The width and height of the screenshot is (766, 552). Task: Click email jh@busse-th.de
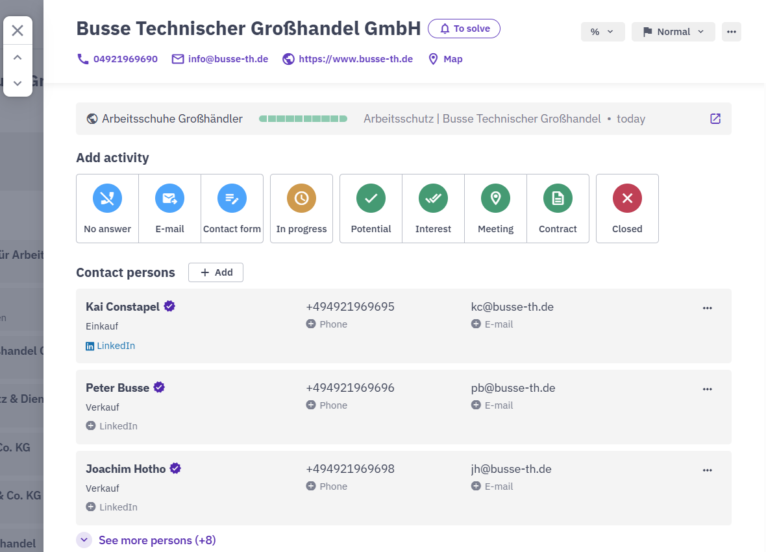pyautogui.click(x=512, y=469)
